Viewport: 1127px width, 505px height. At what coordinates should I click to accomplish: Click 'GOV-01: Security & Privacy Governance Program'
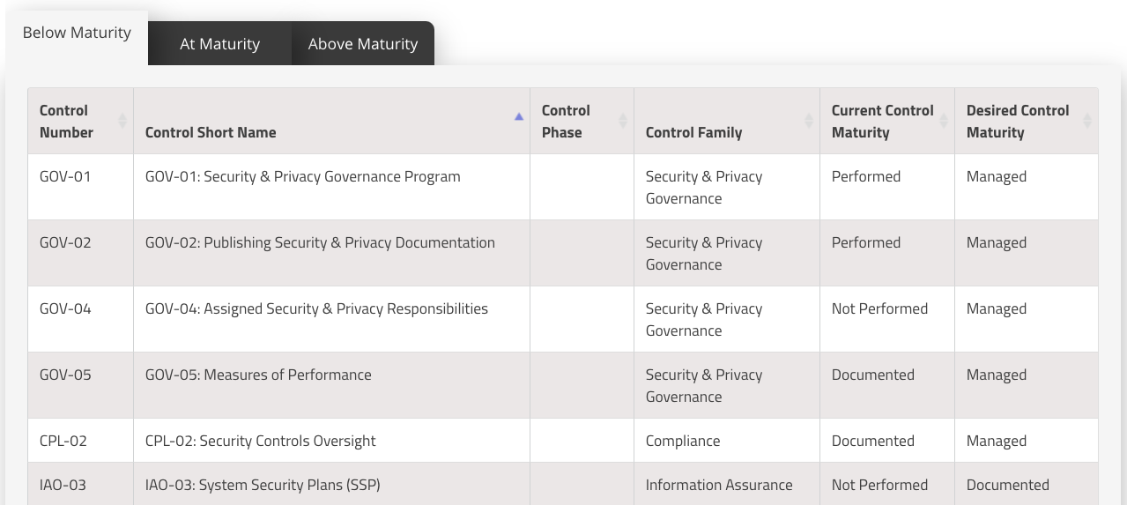coord(302,176)
